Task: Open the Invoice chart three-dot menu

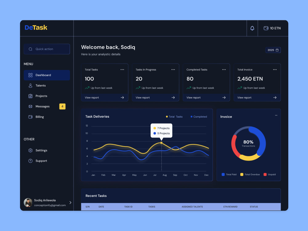Action: pos(276,115)
